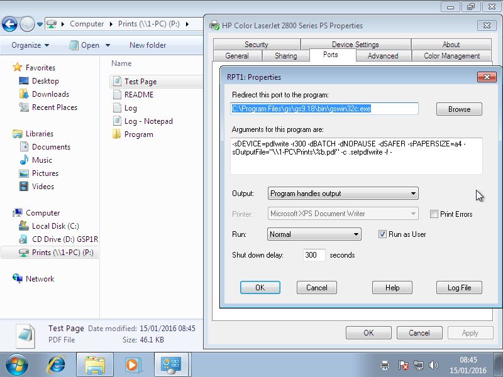503x377 pixels.
Task: Switch to the About tab
Action: [451, 44]
